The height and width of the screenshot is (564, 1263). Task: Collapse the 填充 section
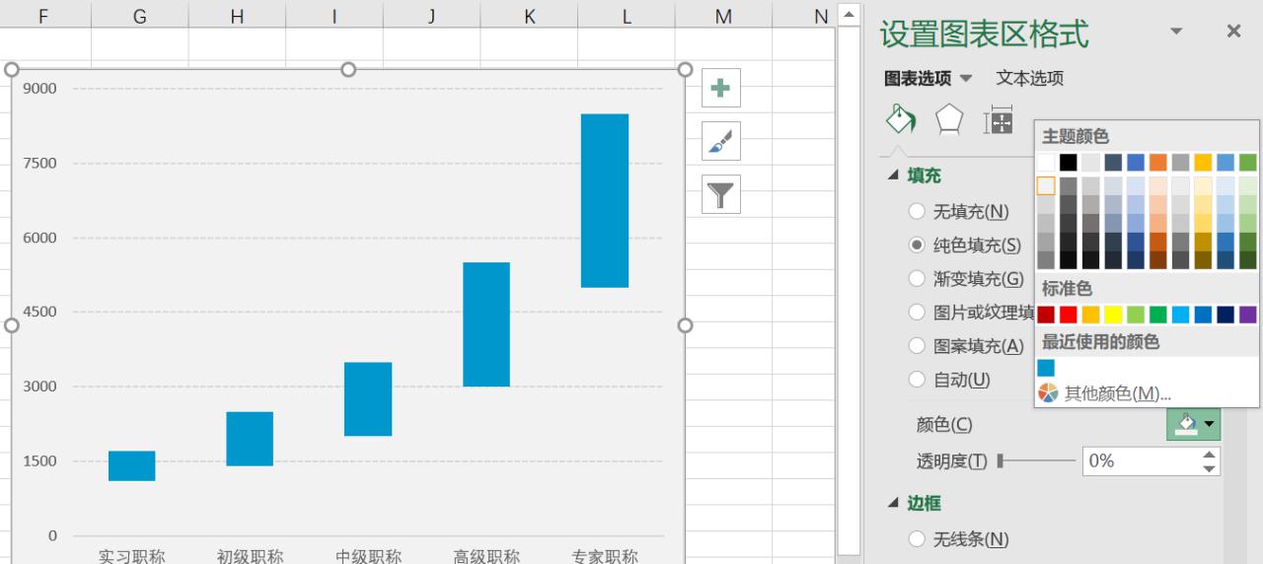click(x=894, y=176)
